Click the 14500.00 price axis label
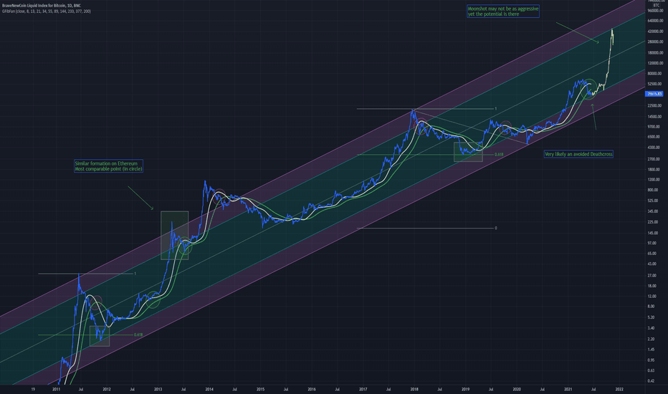Image resolution: width=668 pixels, height=394 pixels. tap(654, 116)
